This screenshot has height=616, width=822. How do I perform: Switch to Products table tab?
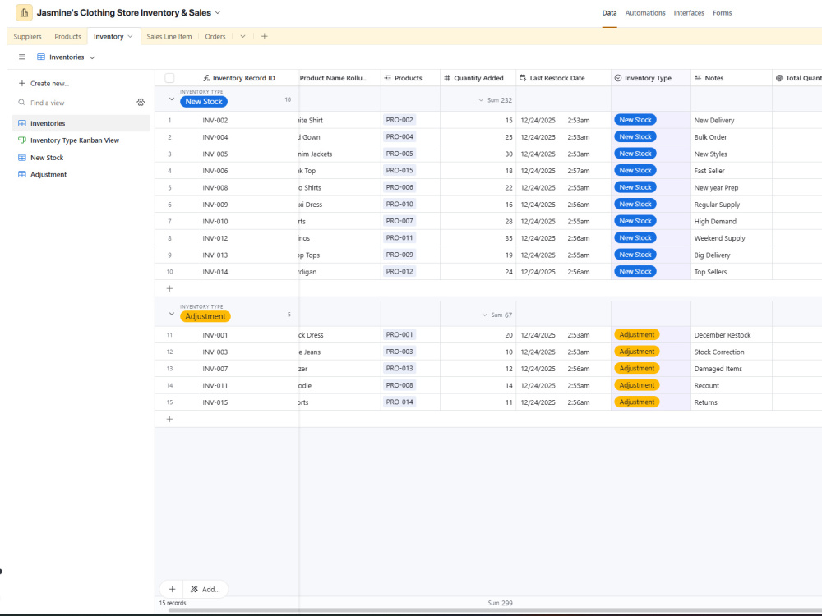pyautogui.click(x=67, y=37)
